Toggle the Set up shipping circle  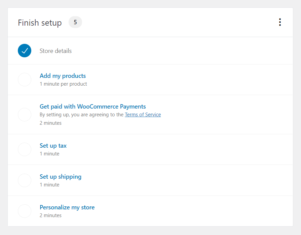[24, 180]
